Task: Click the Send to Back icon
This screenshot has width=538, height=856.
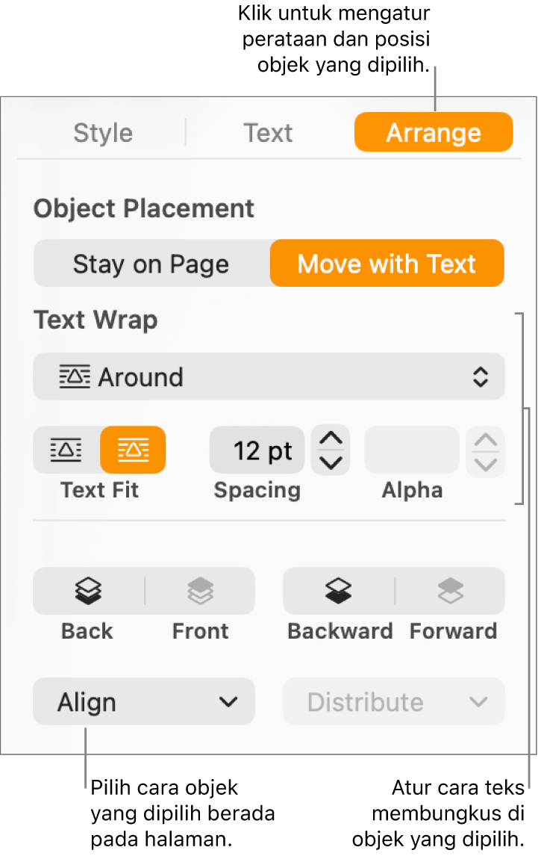Action: (x=88, y=591)
